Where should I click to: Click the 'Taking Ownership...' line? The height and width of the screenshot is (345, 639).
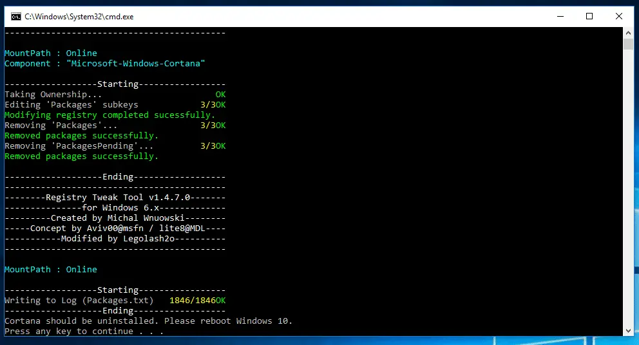(115, 95)
